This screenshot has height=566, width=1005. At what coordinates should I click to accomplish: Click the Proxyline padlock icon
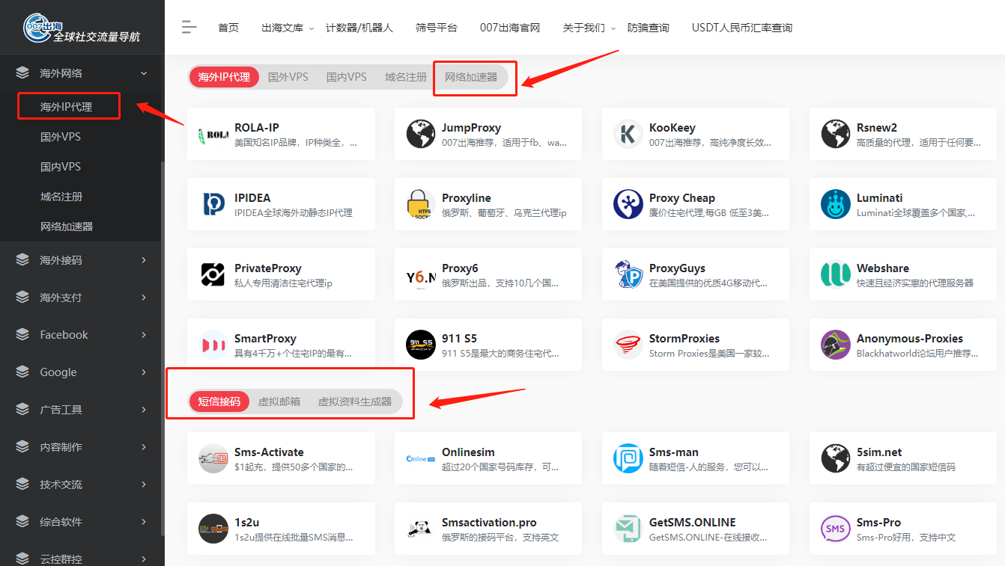tap(421, 205)
